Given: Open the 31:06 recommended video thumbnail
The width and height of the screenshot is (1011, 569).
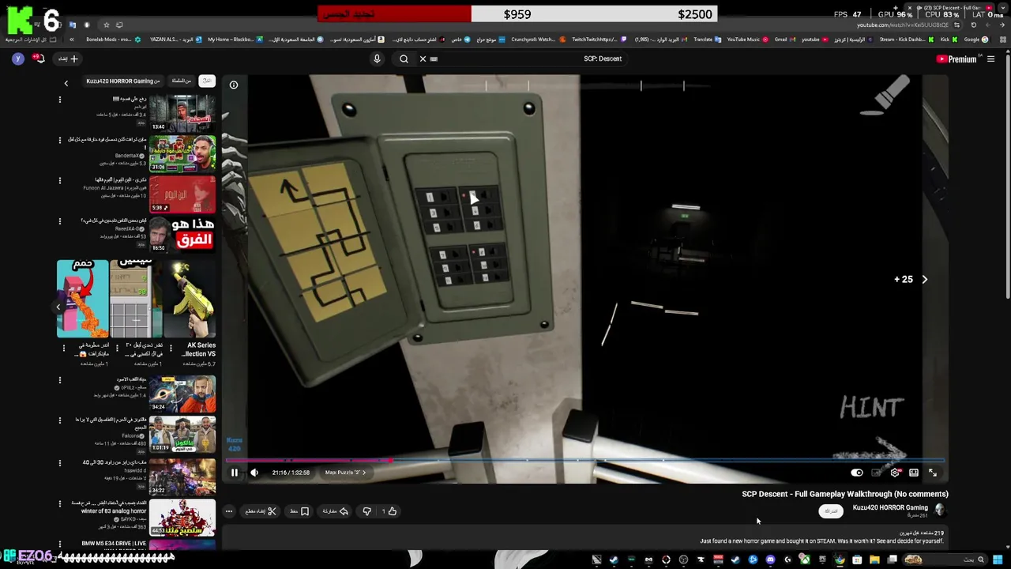Looking at the screenshot, I should tap(182, 154).
